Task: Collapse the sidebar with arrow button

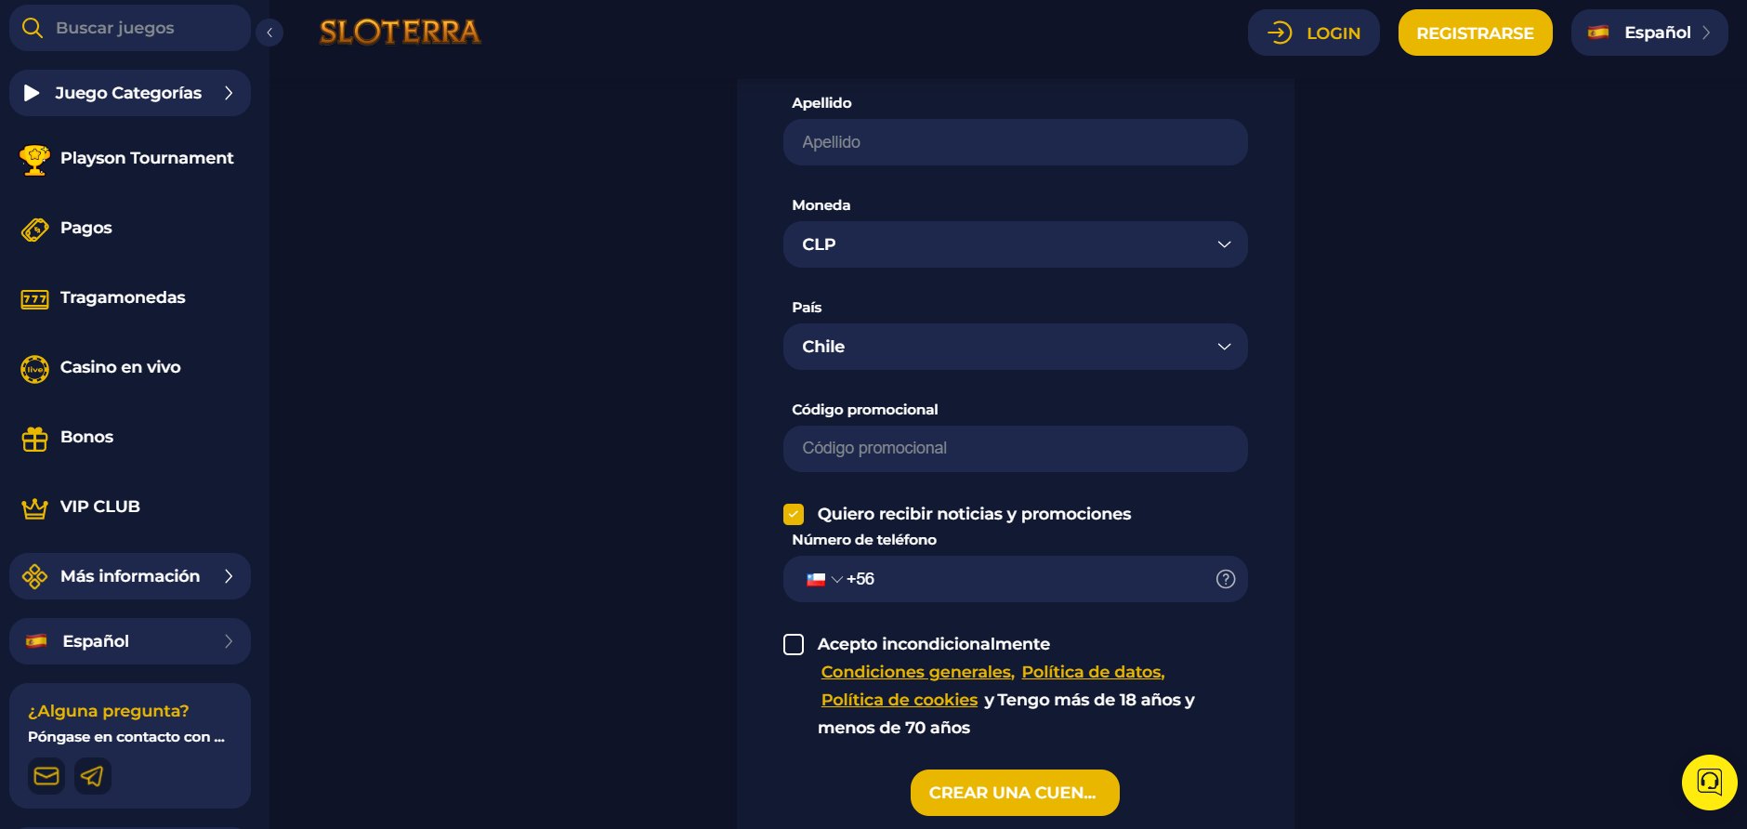Action: point(269,33)
